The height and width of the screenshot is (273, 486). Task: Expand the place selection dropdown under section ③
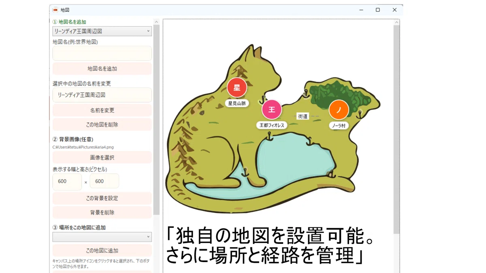pyautogui.click(x=102, y=237)
